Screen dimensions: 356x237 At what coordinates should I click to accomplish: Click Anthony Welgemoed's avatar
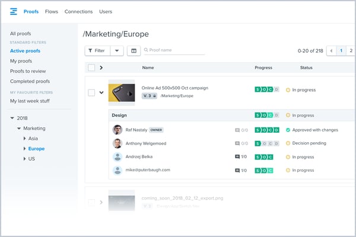(x=117, y=143)
